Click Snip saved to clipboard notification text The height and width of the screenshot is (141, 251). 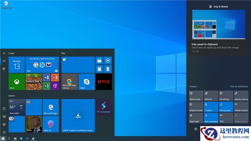(x=204, y=44)
